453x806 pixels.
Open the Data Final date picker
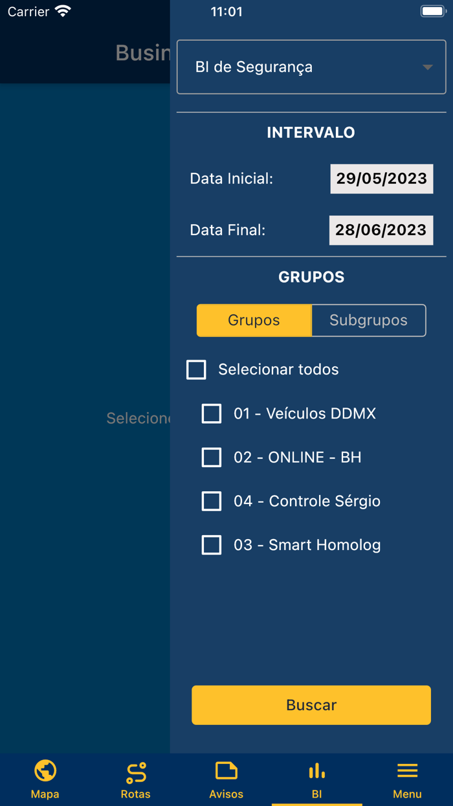[381, 230]
